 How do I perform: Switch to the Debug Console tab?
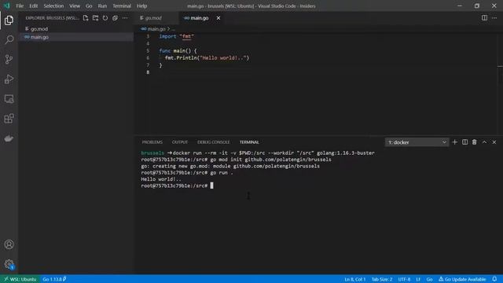(x=213, y=142)
